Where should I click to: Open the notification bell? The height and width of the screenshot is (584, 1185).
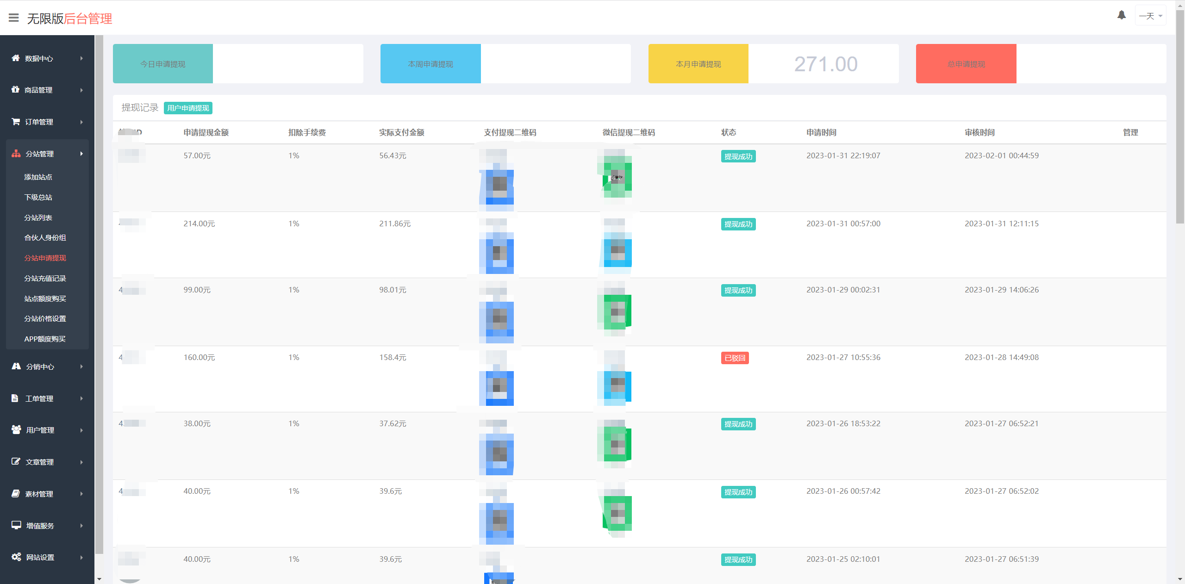click(1121, 15)
